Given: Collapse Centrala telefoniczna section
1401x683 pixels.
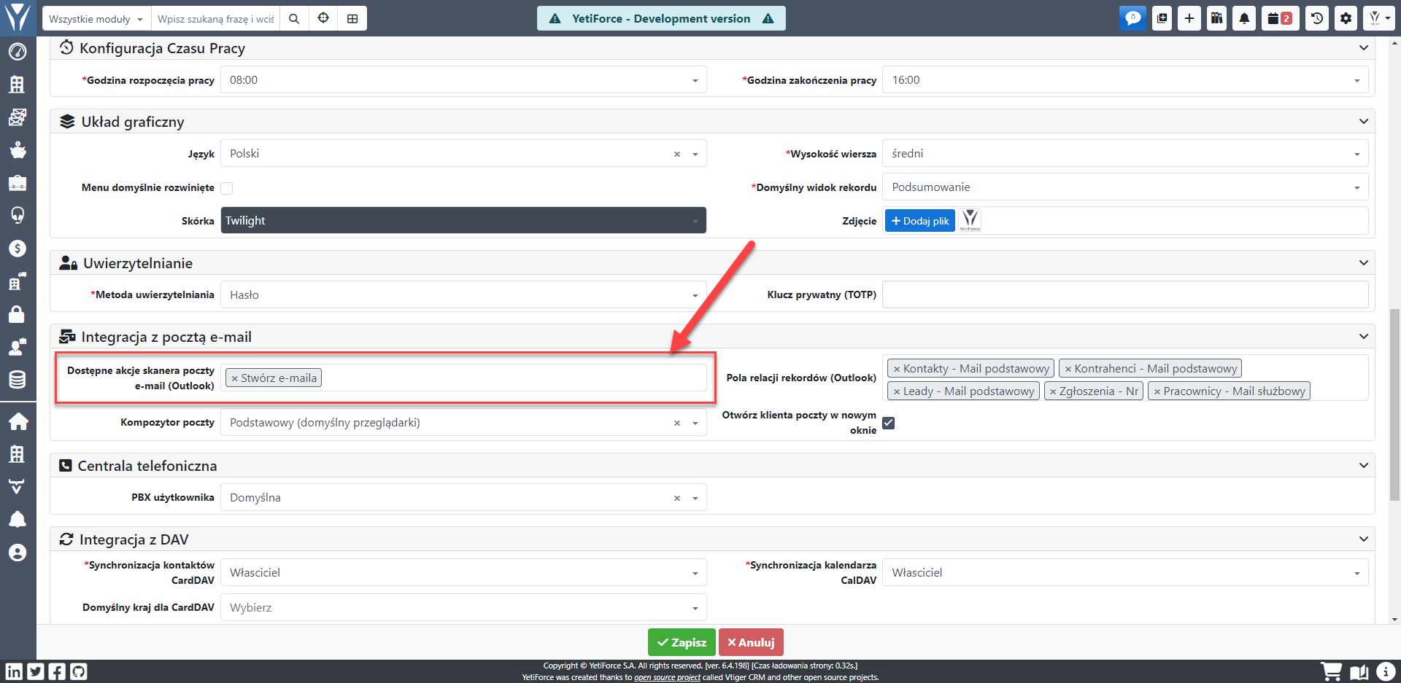Looking at the screenshot, I should [x=1363, y=466].
